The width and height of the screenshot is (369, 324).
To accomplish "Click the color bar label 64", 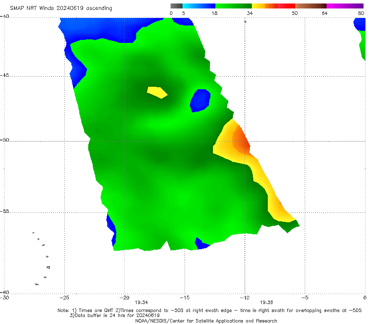I will (325, 13).
